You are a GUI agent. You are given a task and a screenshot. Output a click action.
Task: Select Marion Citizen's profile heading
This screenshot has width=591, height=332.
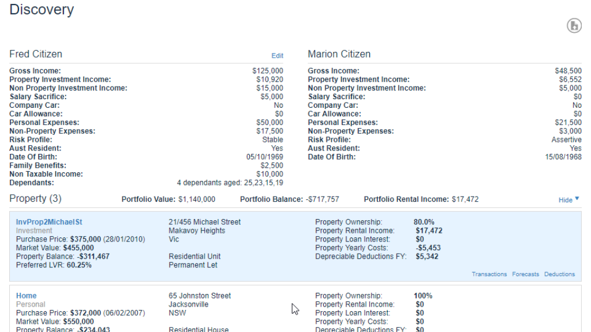coord(340,54)
